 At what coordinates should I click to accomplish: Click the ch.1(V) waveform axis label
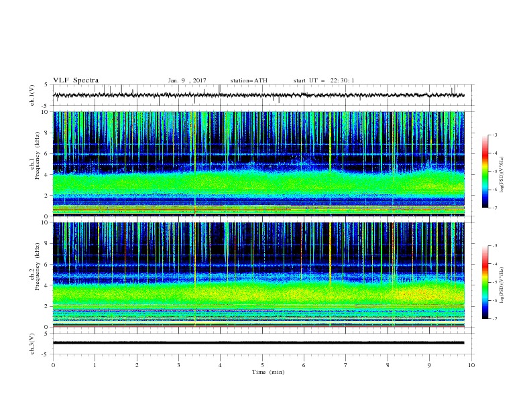click(32, 95)
